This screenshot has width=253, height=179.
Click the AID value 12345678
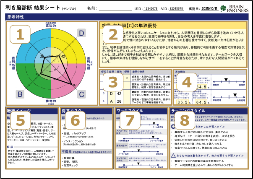point(176,8)
